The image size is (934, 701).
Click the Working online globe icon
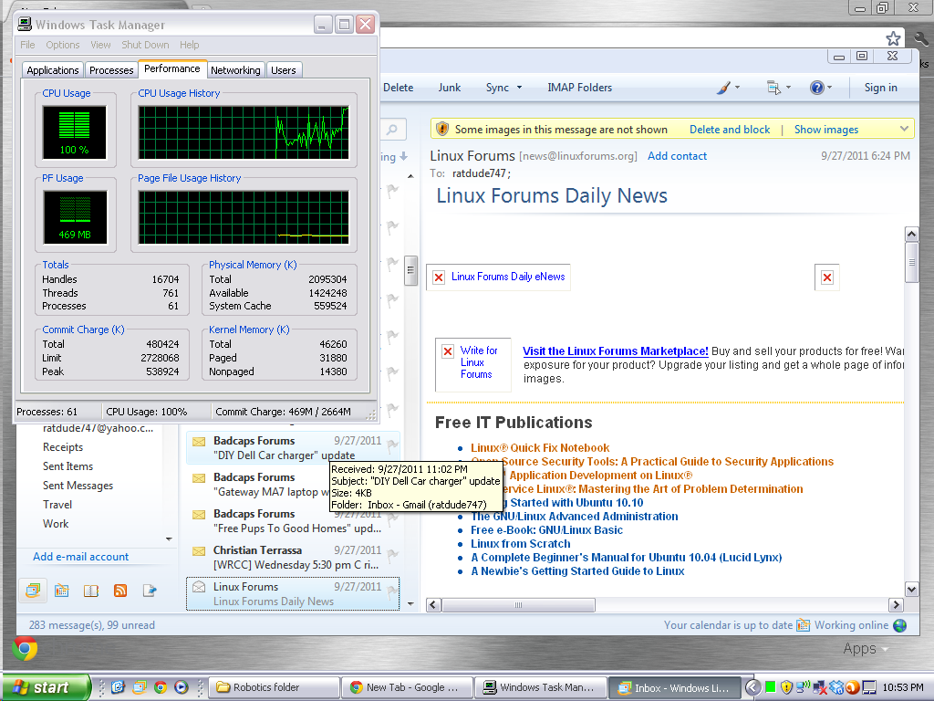coord(900,625)
